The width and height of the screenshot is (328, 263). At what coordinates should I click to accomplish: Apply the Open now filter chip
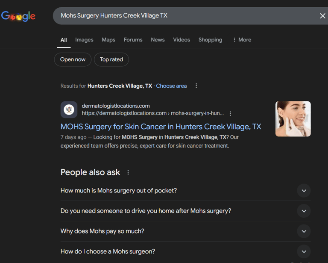point(73,59)
